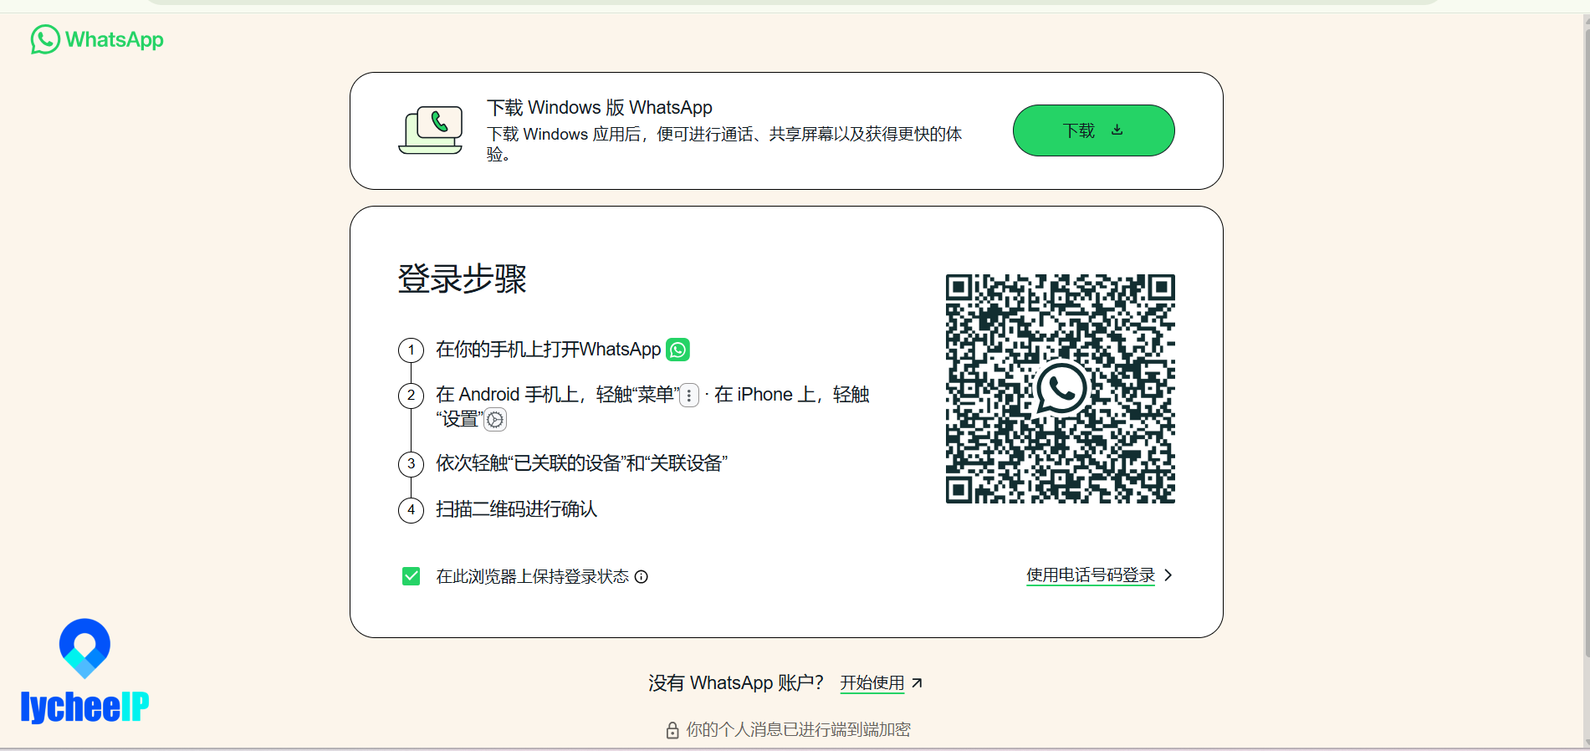
Task: Click the green 下载 button
Action: tap(1093, 130)
